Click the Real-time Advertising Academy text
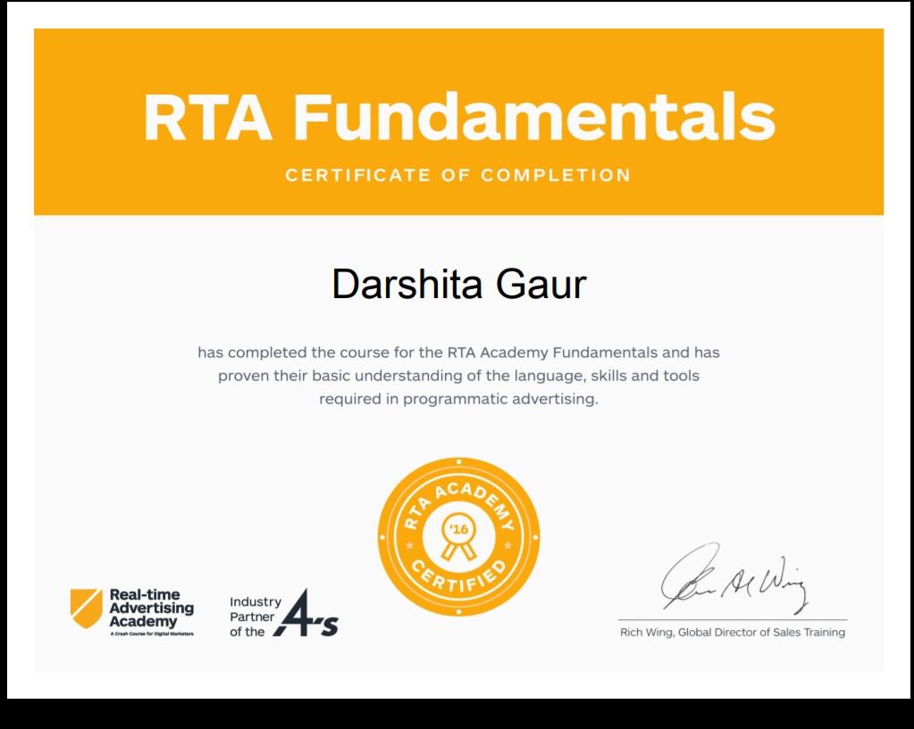Viewport: 914px width, 729px height. coord(152,608)
